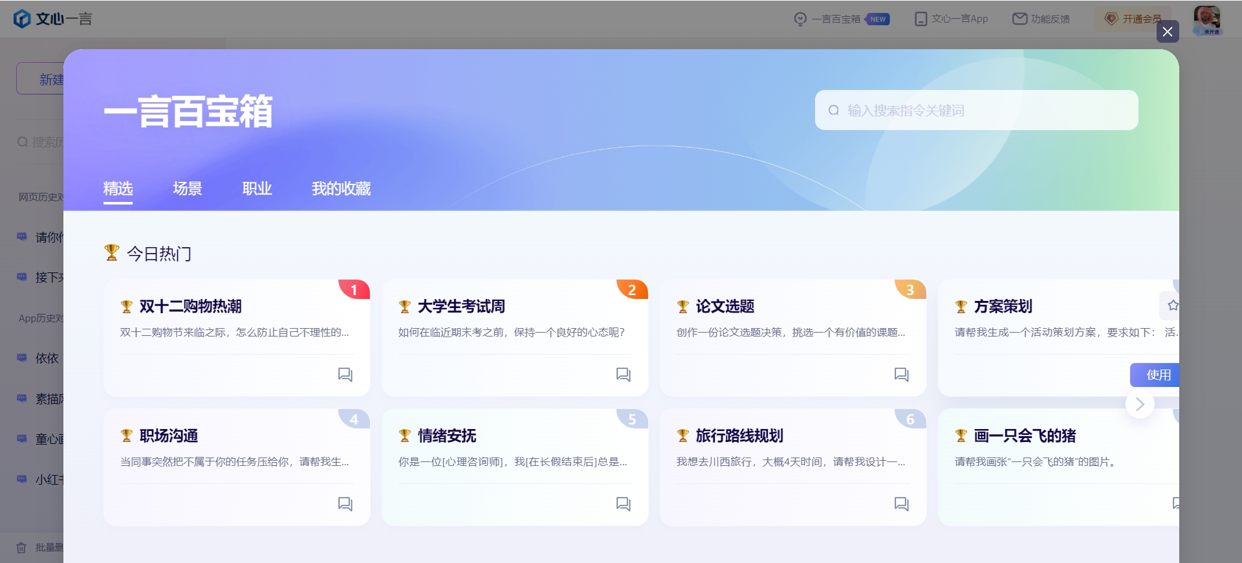
Task: Click the 网页历史对话 section label
Action: pos(41,197)
